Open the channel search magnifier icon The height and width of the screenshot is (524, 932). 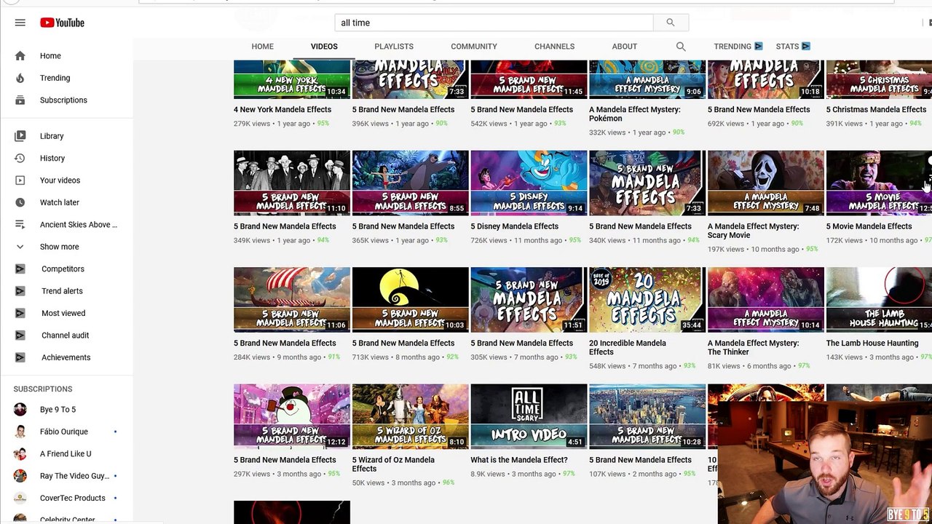681,46
